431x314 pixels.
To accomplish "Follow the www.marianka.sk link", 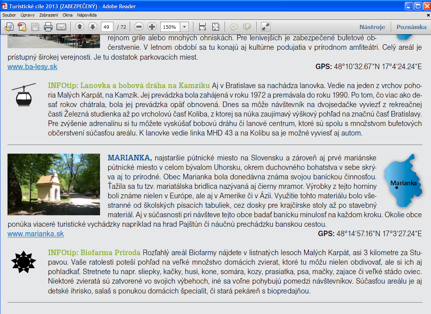I will pos(36,234).
